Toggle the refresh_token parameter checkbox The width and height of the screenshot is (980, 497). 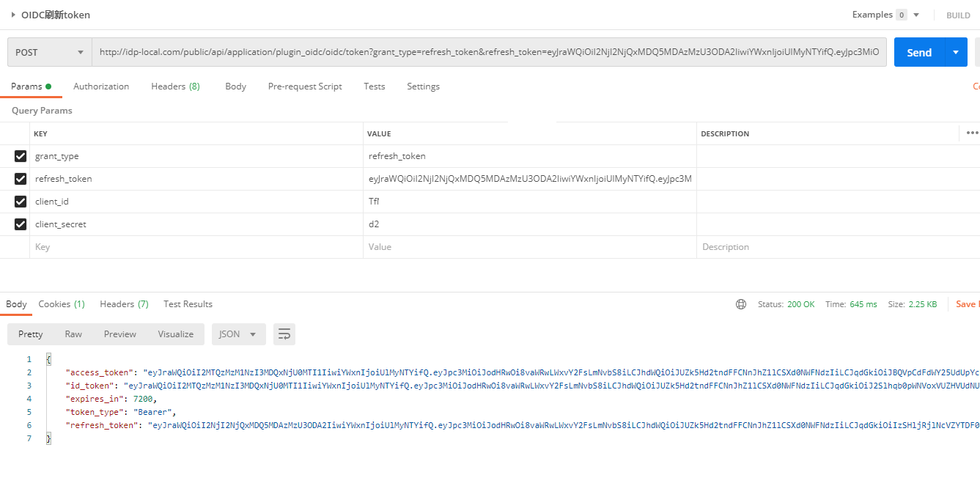coord(21,179)
